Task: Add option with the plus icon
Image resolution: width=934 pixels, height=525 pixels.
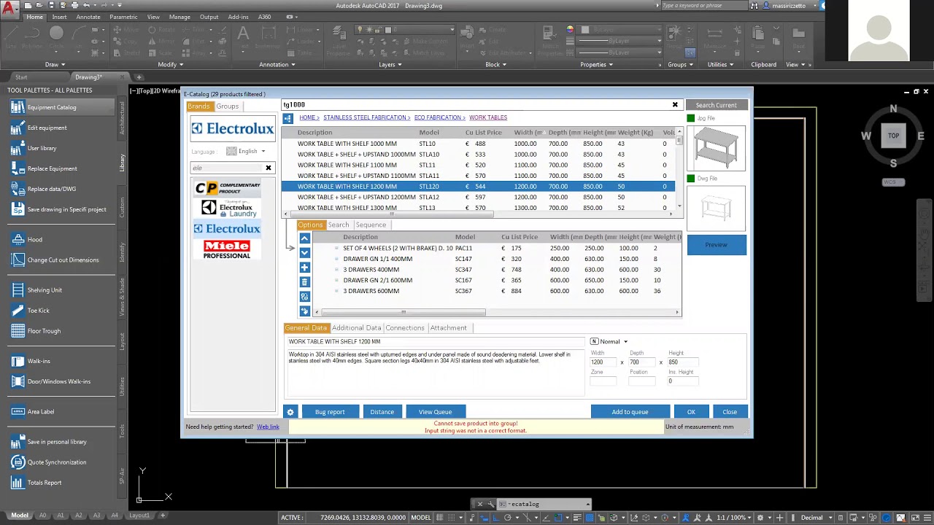Action: [304, 268]
